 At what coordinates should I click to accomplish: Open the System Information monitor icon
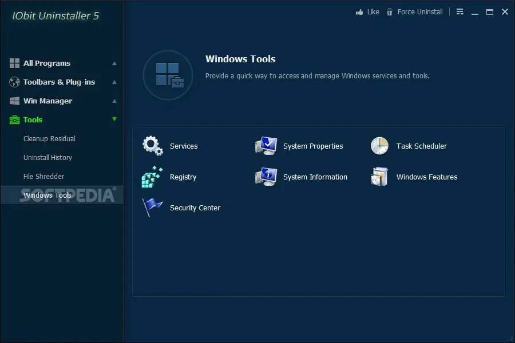click(x=266, y=177)
